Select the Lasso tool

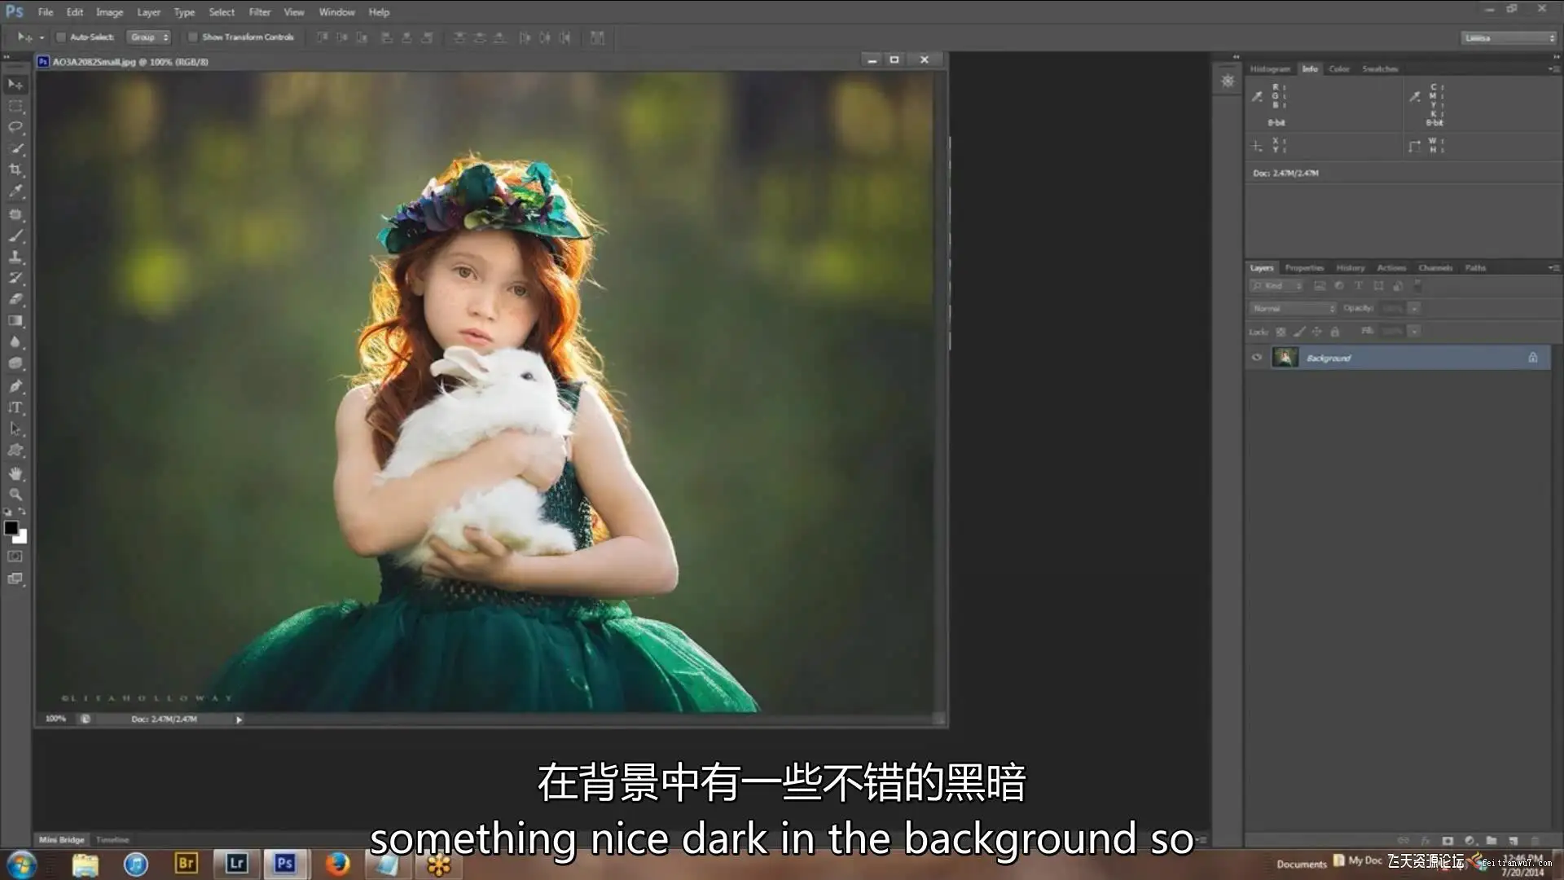pos(15,127)
